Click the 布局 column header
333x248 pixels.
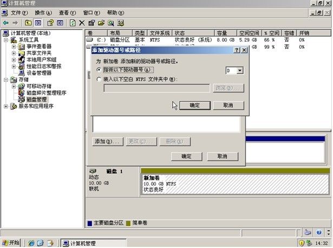tap(120, 33)
